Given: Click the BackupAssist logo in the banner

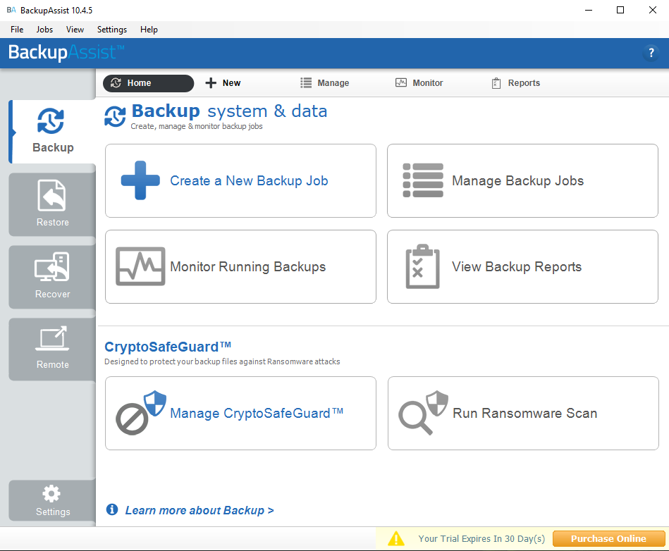Looking at the screenshot, I should 66,52.
